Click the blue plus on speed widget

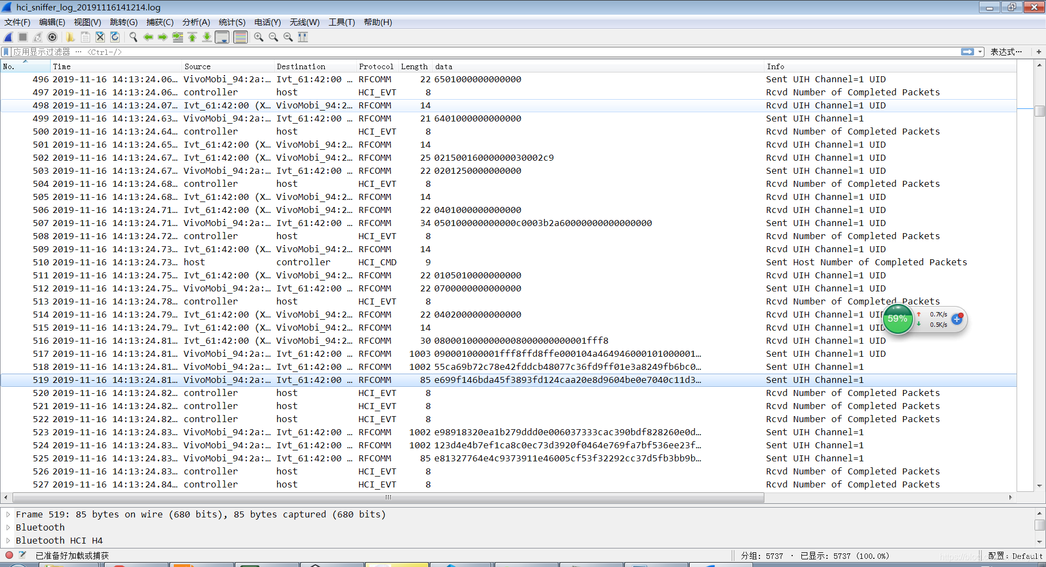tap(957, 319)
